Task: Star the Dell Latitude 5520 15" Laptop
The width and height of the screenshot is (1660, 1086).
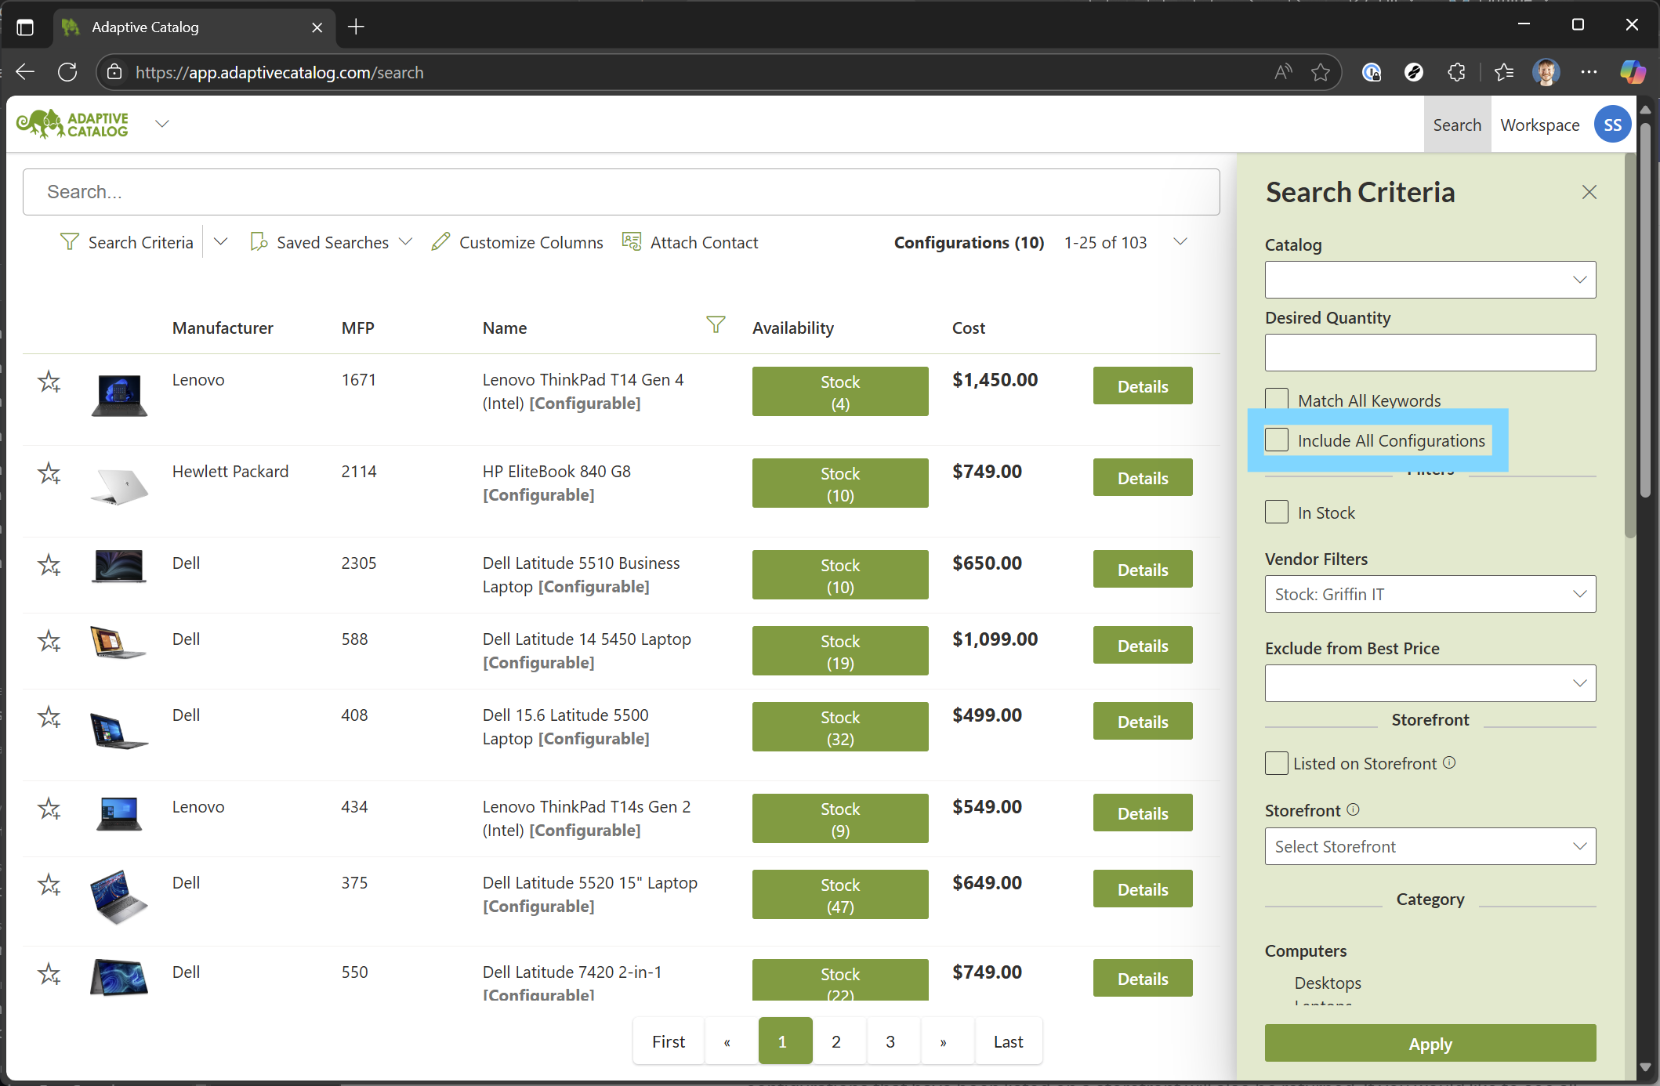Action: [x=49, y=885]
